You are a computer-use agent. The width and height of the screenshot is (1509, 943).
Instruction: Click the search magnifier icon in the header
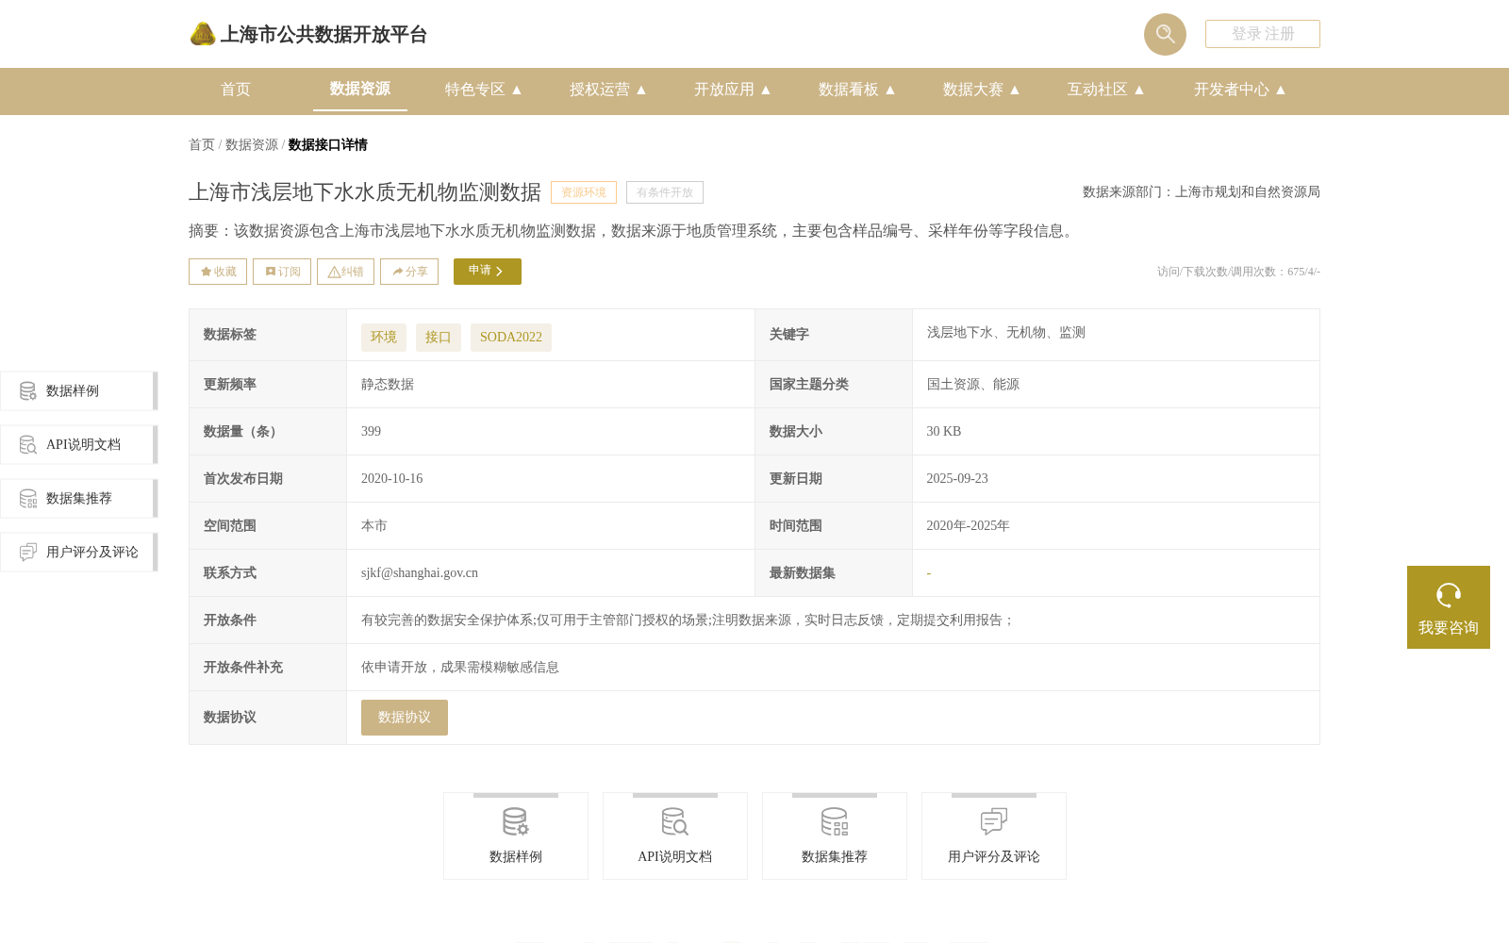pos(1165,34)
